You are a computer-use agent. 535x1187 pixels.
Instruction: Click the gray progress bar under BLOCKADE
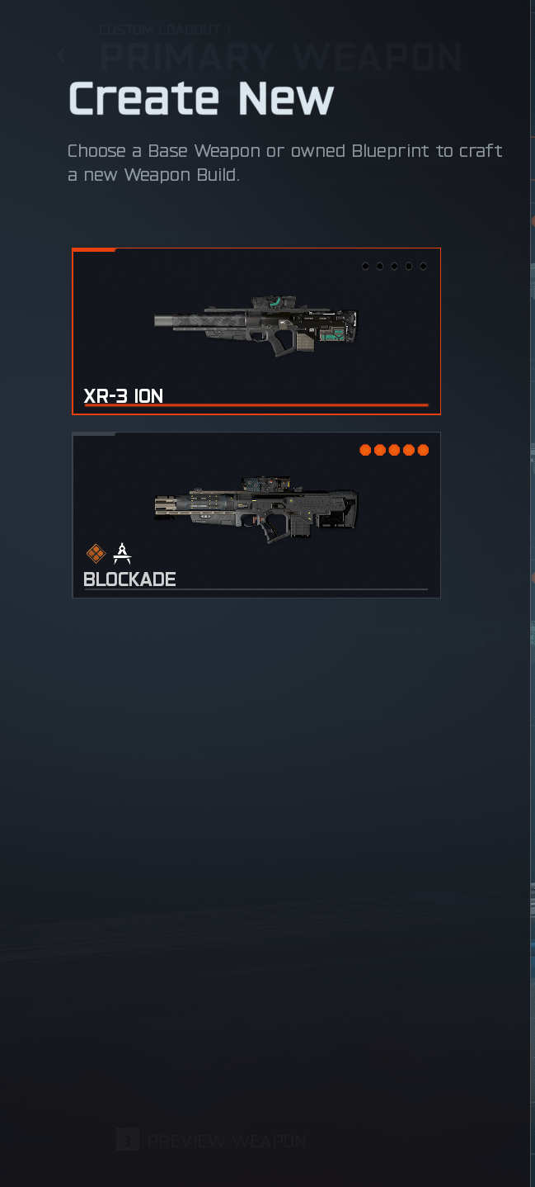pyautogui.click(x=256, y=589)
